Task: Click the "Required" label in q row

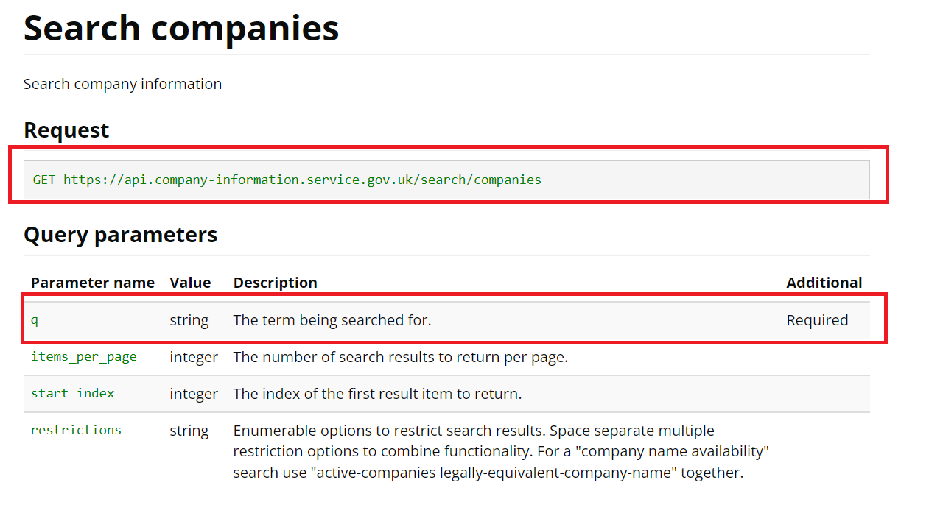Action: coord(817,320)
